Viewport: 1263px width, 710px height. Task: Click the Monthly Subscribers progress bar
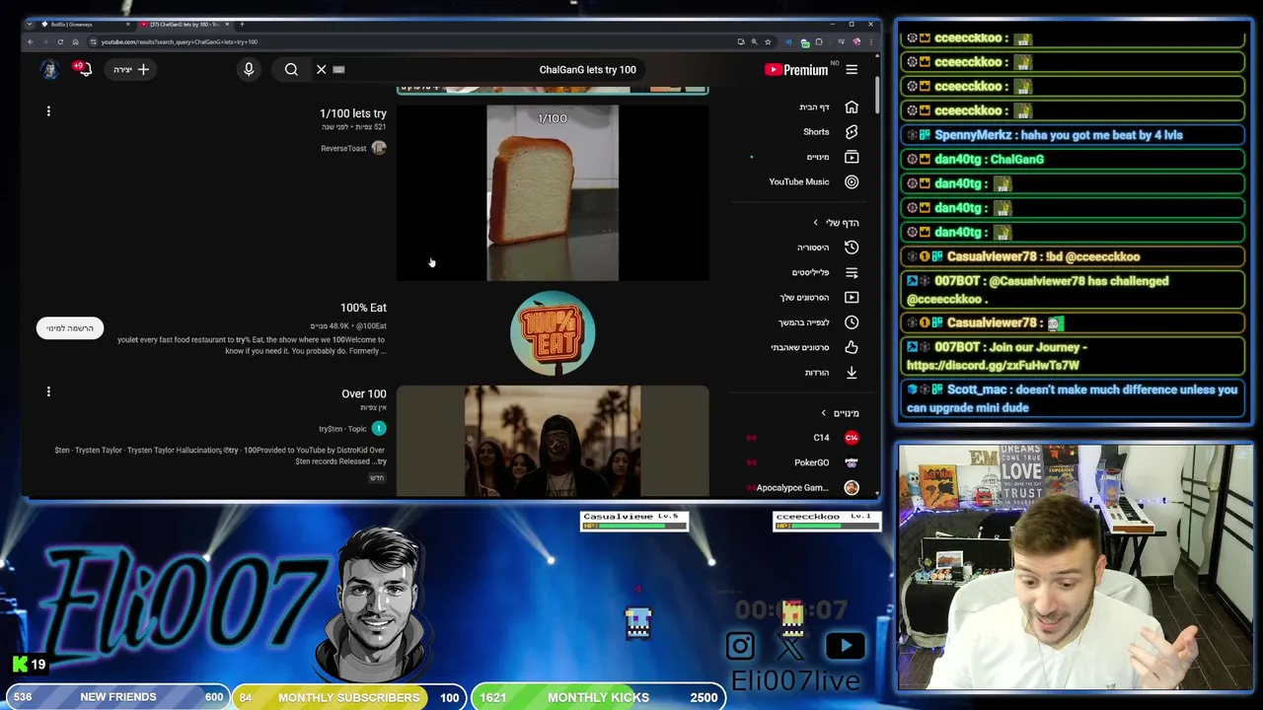(348, 697)
